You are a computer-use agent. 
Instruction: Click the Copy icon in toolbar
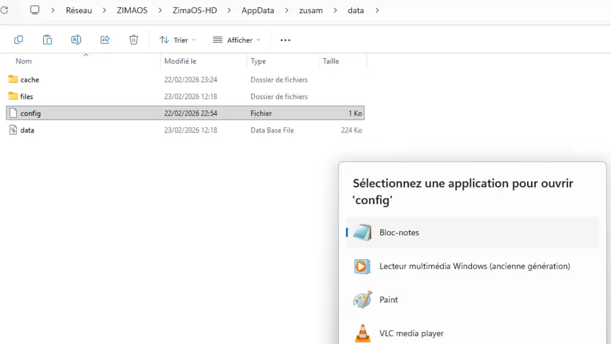tap(18, 40)
